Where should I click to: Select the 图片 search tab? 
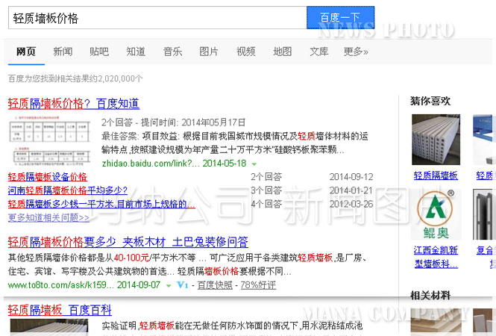coord(209,52)
